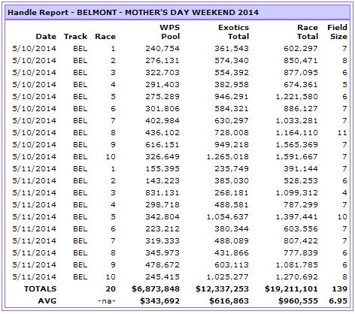Click exotics total 1,054,637
The height and width of the screenshot is (314, 355).
point(228,217)
